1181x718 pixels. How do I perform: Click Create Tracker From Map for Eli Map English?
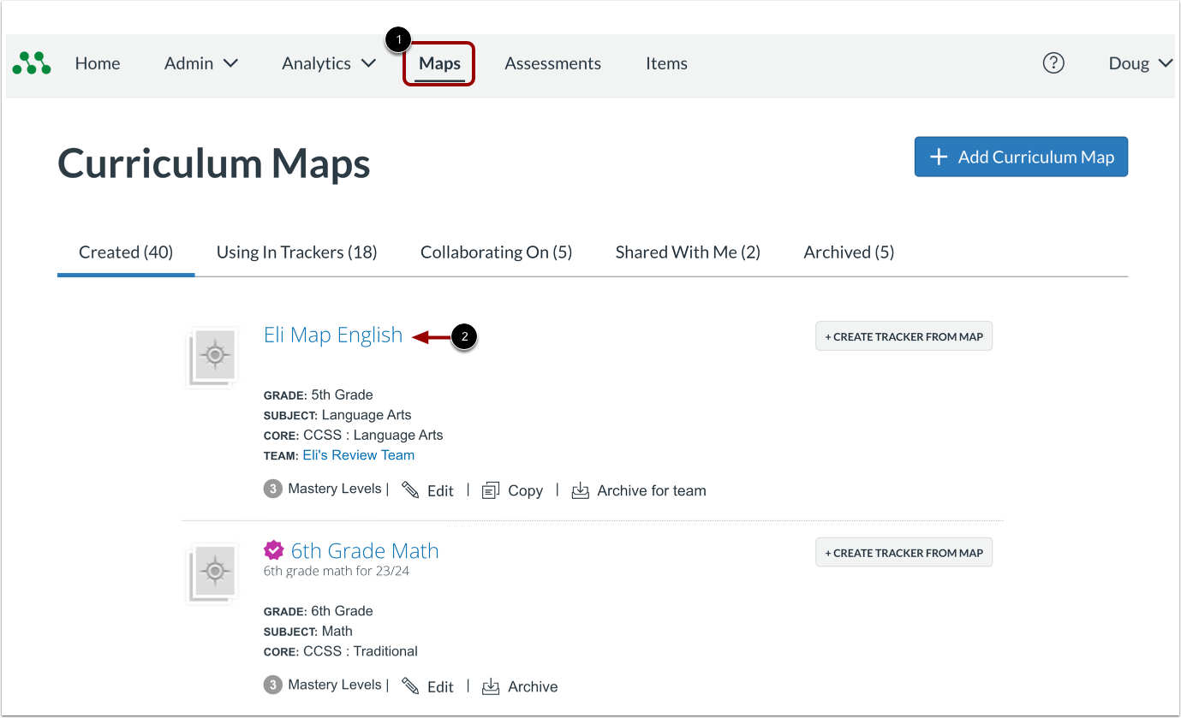point(904,335)
